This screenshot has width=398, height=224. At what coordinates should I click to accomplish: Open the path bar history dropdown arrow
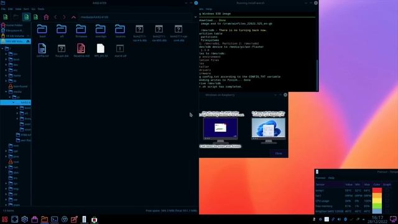195,17
